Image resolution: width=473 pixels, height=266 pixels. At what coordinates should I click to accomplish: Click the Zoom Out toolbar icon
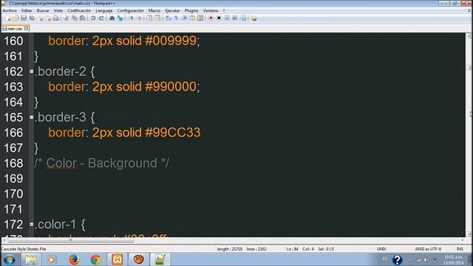(x=139, y=18)
